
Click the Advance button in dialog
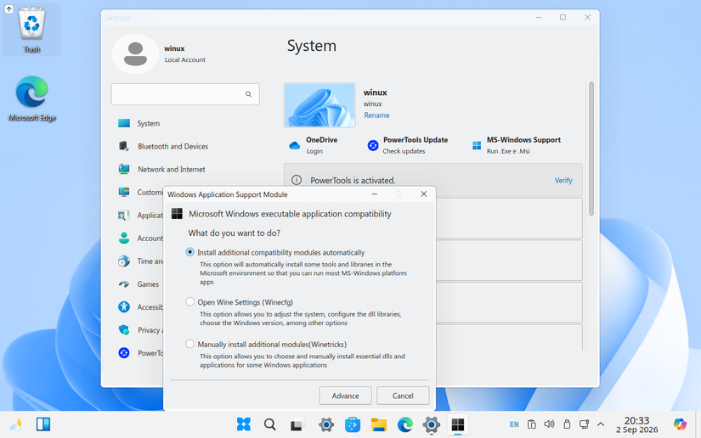click(345, 396)
